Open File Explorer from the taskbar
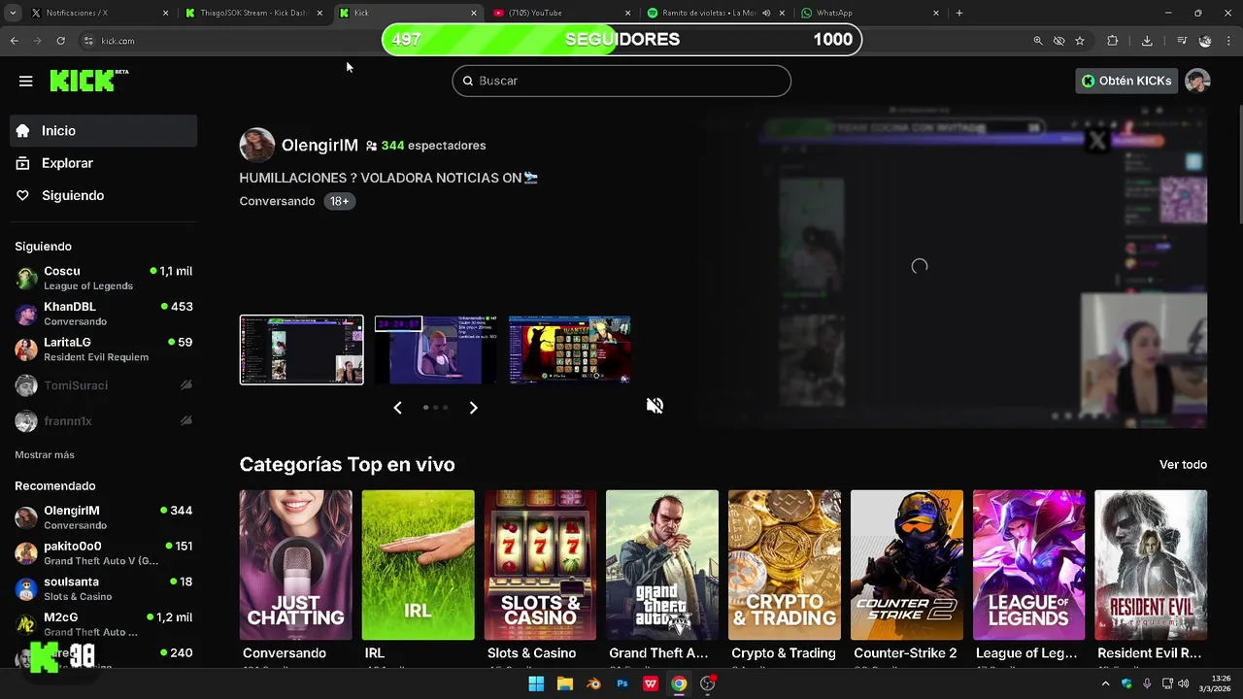 tap(565, 683)
